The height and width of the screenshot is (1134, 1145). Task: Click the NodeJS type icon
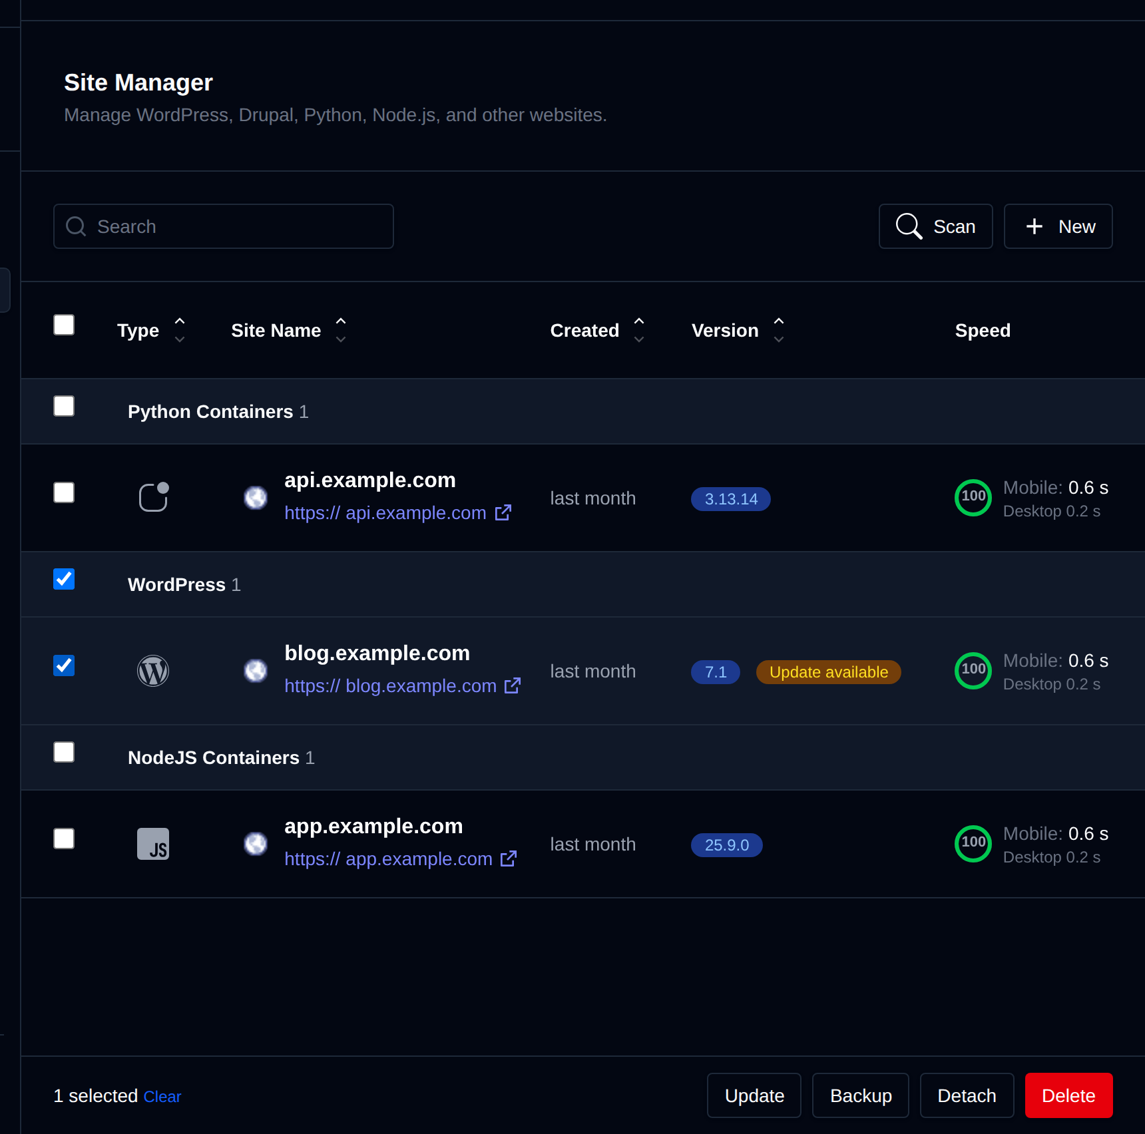(x=153, y=844)
